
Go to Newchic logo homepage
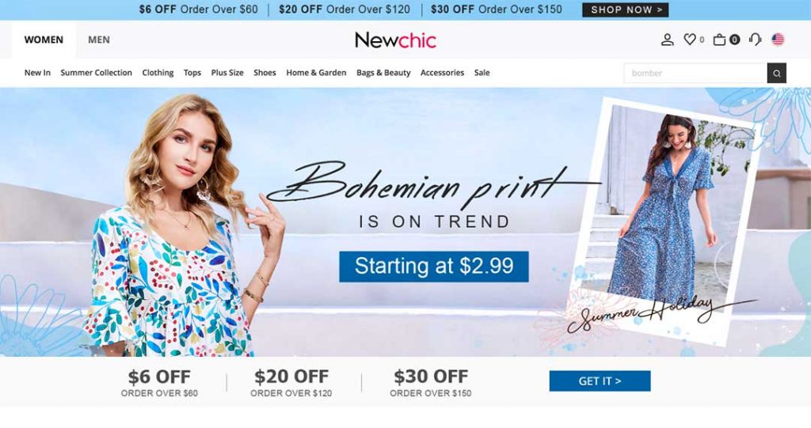coord(395,40)
